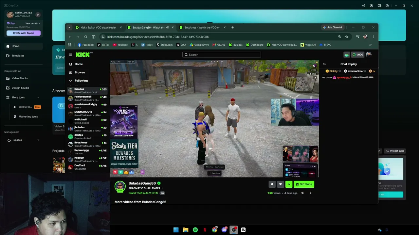Viewport: 419px width, 235px height.
Task: Close the Kick / Twitch VOD downloader tab
Action: click(x=121, y=27)
